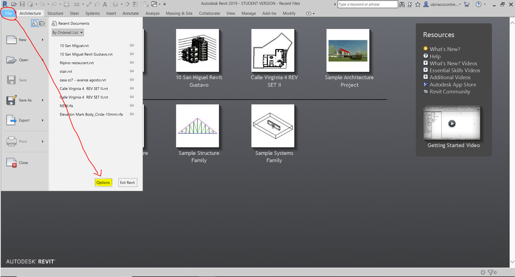
Task: Open the By Ordered List dropdown
Action: (68, 32)
